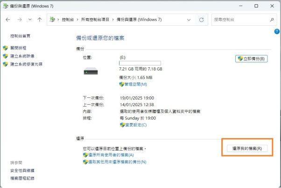Open 檔案歷程記錄 link

22,178
